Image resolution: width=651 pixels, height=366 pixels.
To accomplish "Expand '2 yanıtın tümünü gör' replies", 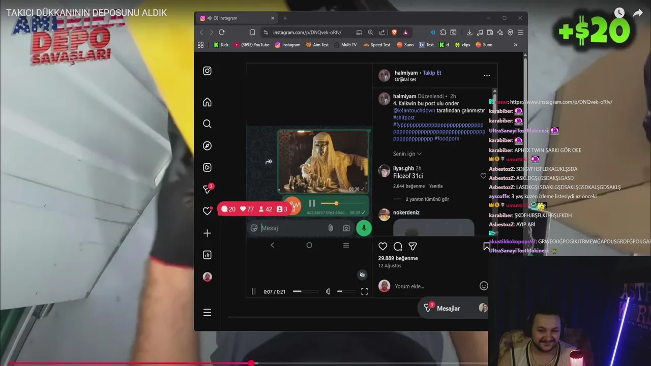I will [427, 199].
